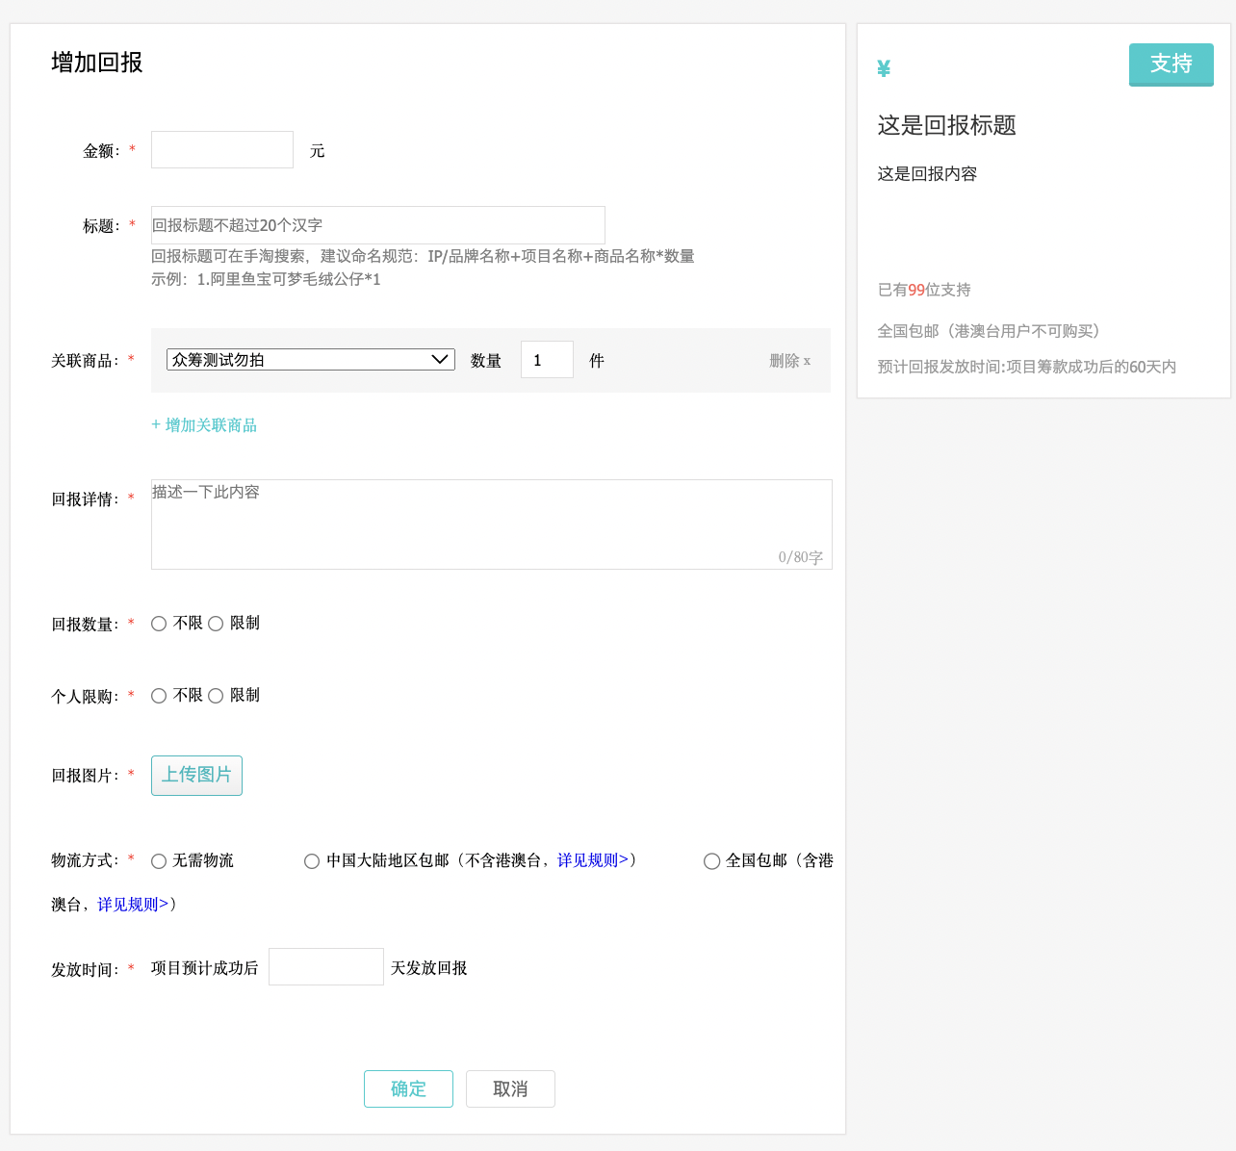
Task: Remove the associated product via 删除 x
Action: (788, 360)
